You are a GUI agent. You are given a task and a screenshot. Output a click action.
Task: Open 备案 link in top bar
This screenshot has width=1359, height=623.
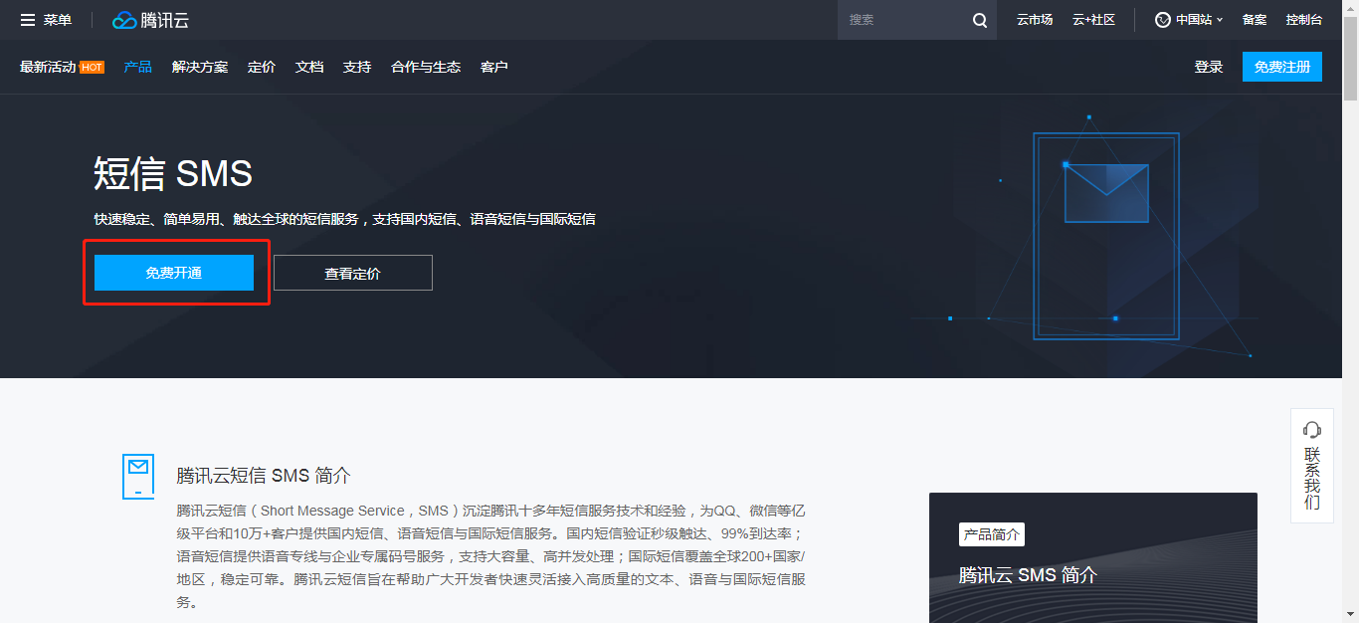(x=1255, y=20)
